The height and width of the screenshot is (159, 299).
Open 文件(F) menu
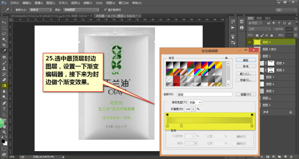coord(15,3)
